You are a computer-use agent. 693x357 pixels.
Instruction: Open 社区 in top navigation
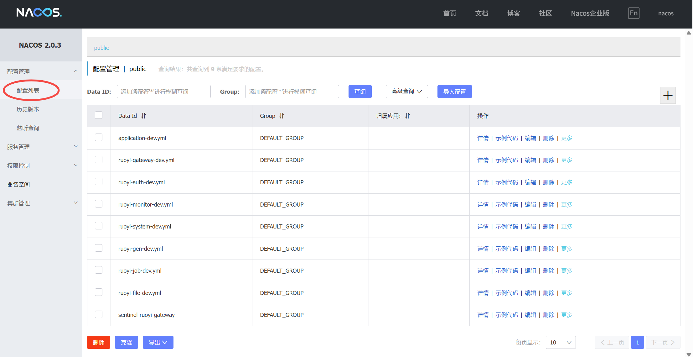coord(546,13)
